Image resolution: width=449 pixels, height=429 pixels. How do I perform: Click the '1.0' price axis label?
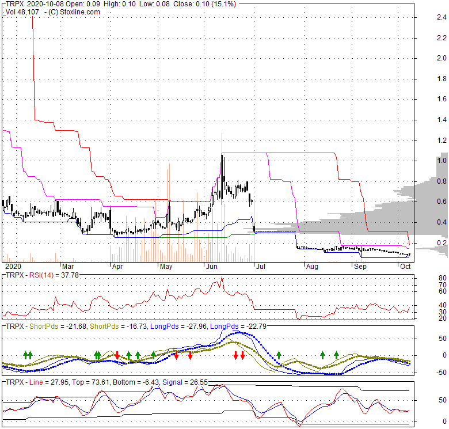coord(442,161)
